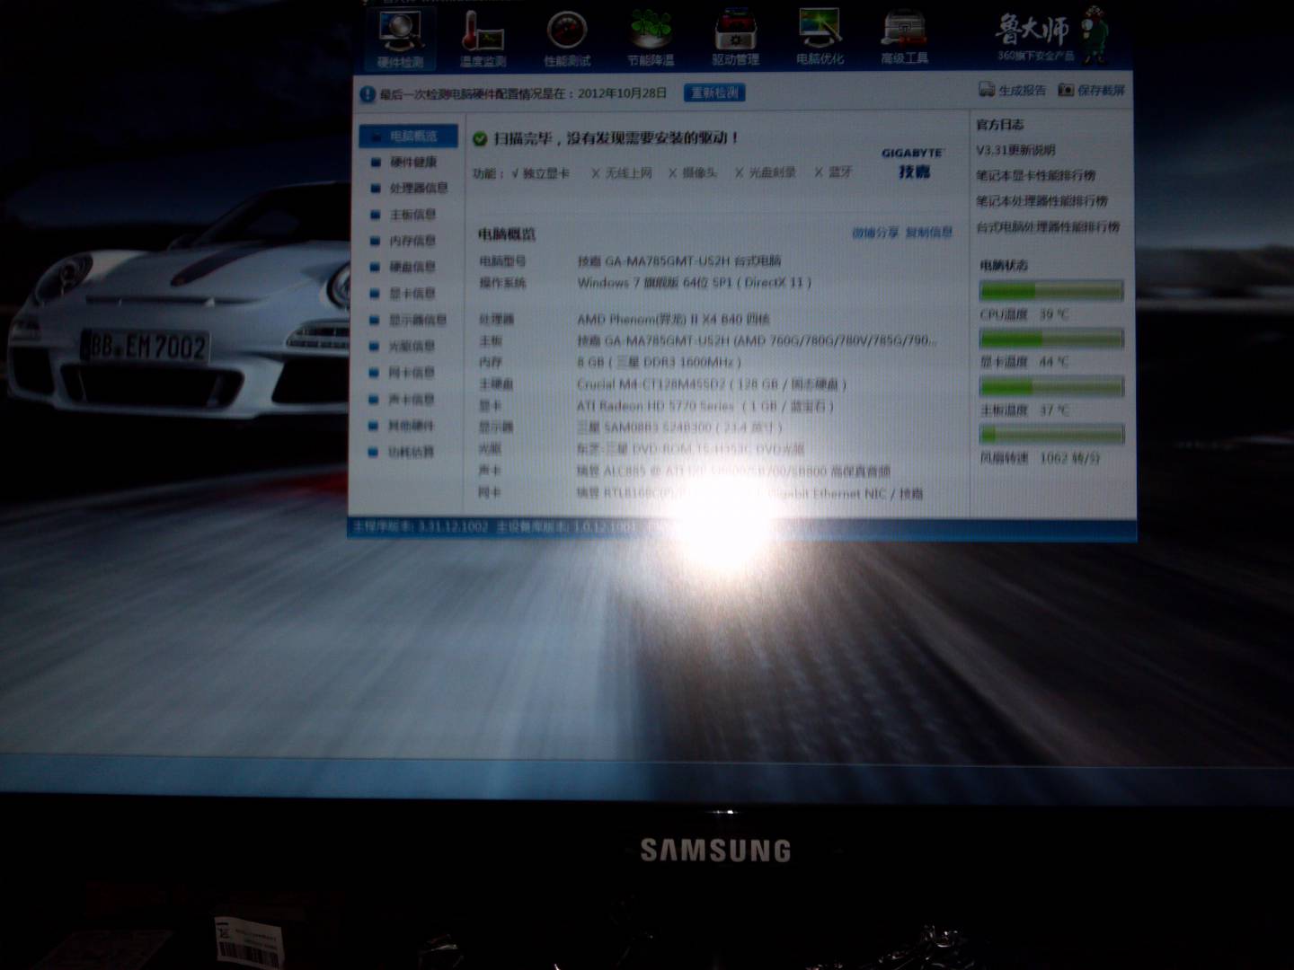The image size is (1294, 970).
Task: Click the 电脑型号 value '技嘉 GA-MA785GMT-US2H 台式电脑'
Action: pyautogui.click(x=679, y=261)
